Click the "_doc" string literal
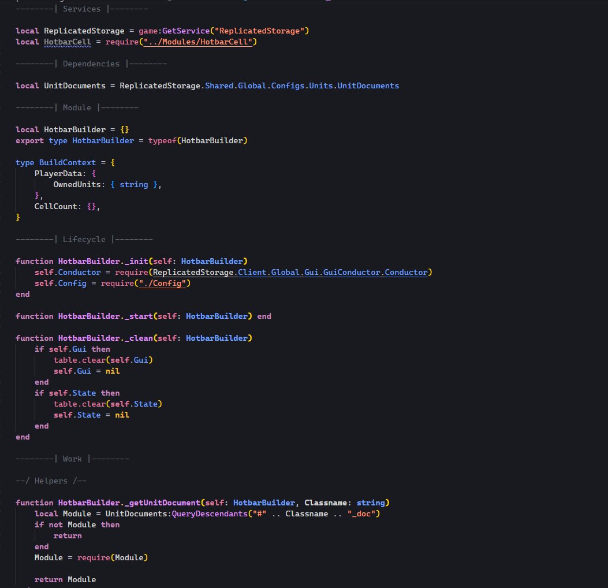 (361, 514)
